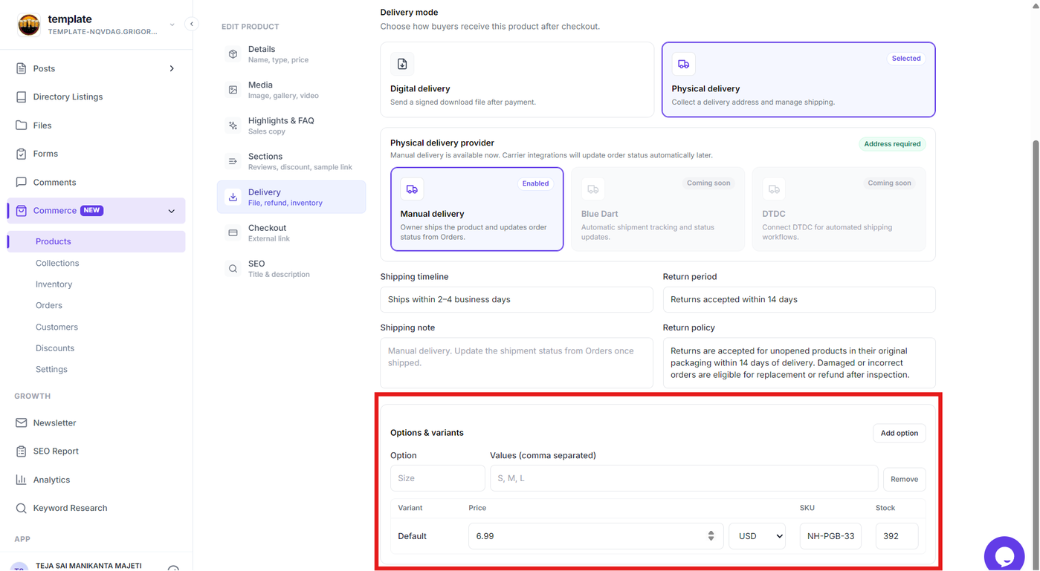Open Newsletter via its envelope icon
This screenshot has width=1040, height=571.
pyautogui.click(x=21, y=422)
